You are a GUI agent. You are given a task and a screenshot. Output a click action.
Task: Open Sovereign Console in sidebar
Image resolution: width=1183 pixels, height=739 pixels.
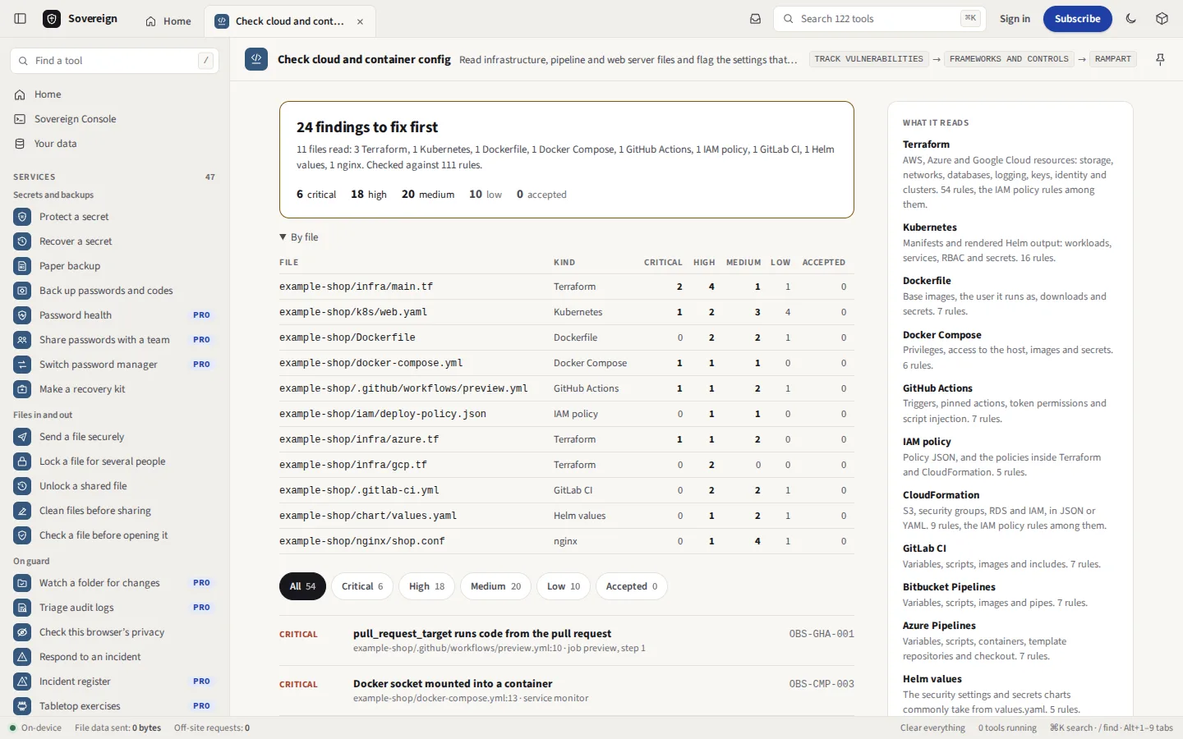114,119
